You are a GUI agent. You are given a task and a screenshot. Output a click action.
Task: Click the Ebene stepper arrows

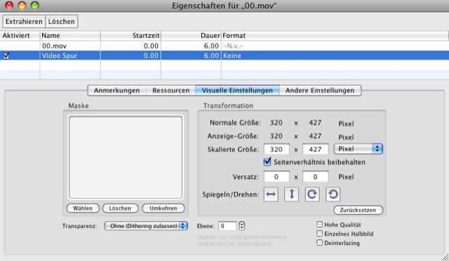click(241, 226)
